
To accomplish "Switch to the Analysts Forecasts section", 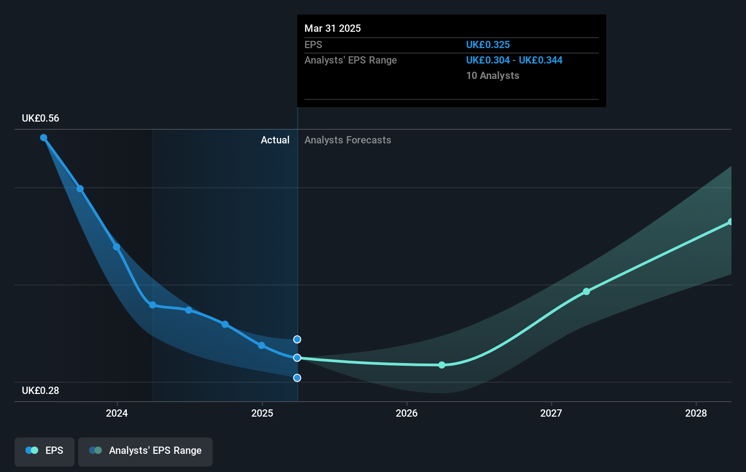I will [348, 140].
